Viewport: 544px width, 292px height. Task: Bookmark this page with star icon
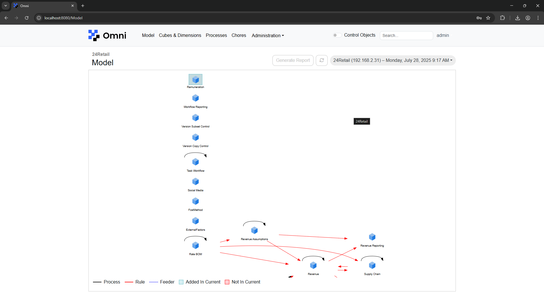(488, 18)
